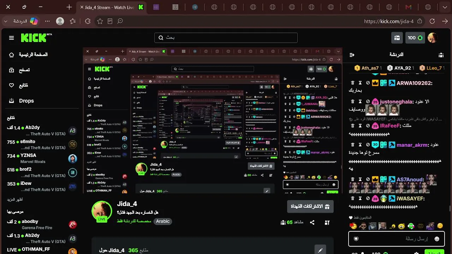Open a new browser tab
The image size is (452, 254).
tap(69, 7)
